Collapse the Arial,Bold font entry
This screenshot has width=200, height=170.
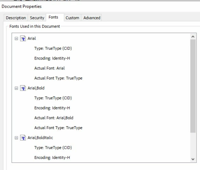pos(16,88)
